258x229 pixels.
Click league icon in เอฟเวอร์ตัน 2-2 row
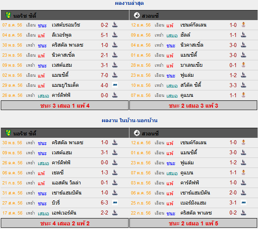[x=115, y=213]
